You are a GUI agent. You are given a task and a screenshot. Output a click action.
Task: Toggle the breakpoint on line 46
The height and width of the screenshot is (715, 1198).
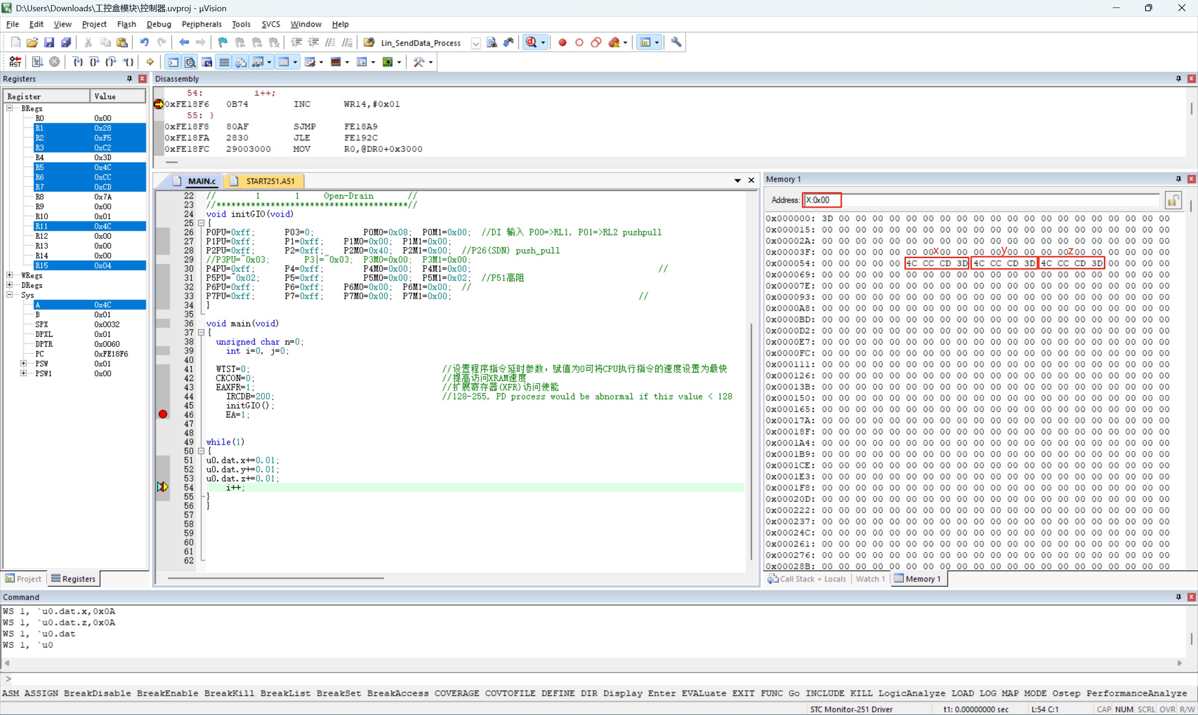(x=163, y=414)
